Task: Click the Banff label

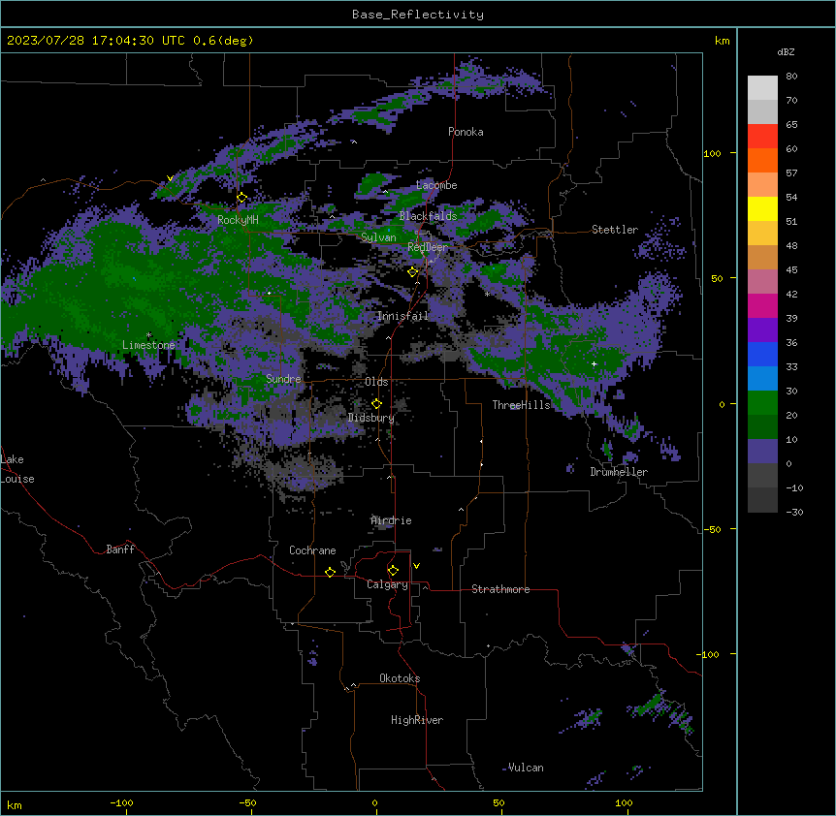Action: 120,549
